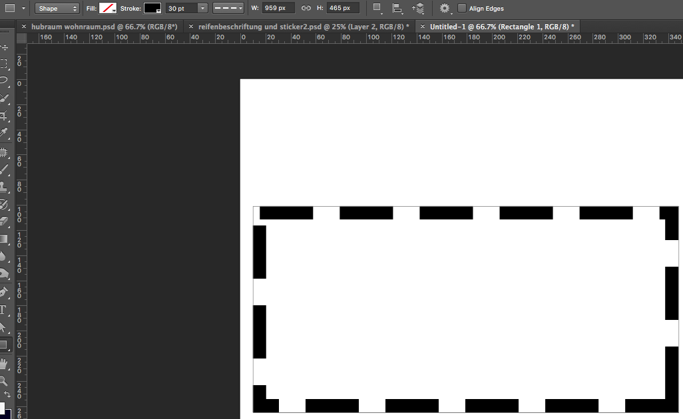Select the Rectangular Marquee tool

point(4,64)
